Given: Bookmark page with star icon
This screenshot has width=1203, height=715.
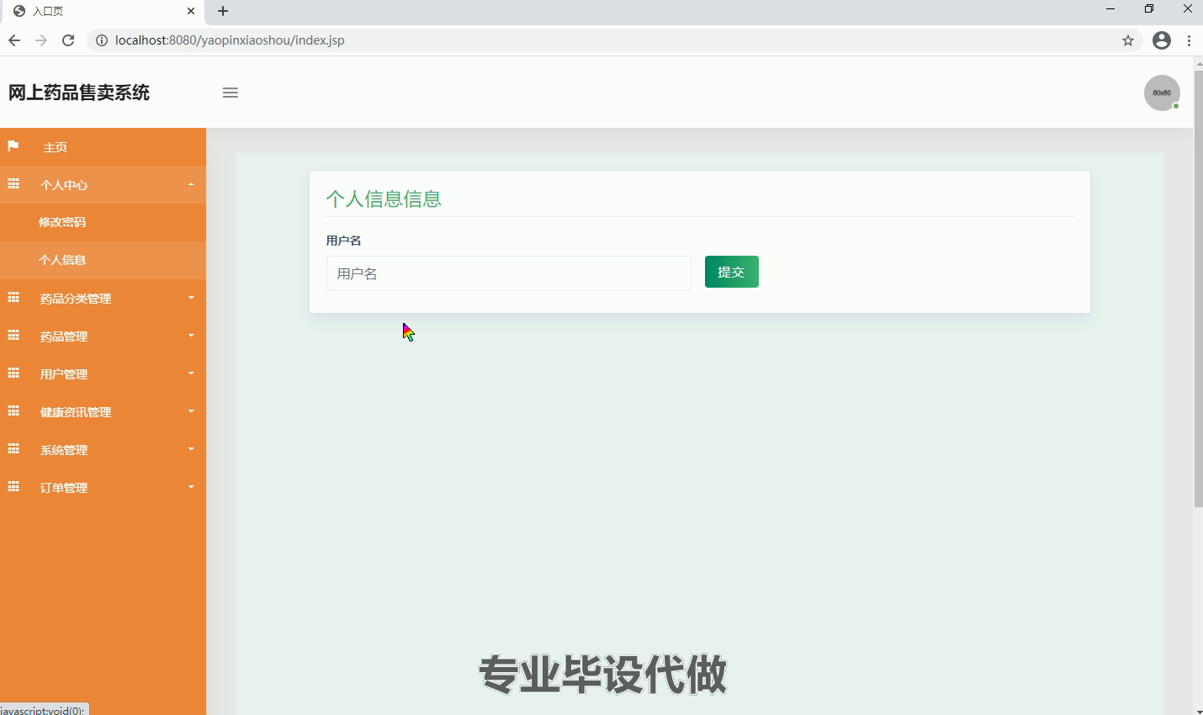Looking at the screenshot, I should 1128,40.
